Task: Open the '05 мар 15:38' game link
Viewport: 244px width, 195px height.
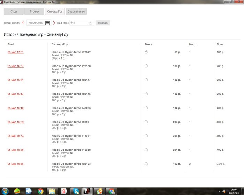Action: (x=16, y=150)
